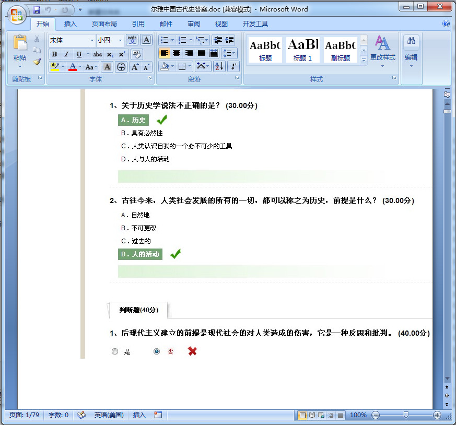Apply distributed alignment

214,53
